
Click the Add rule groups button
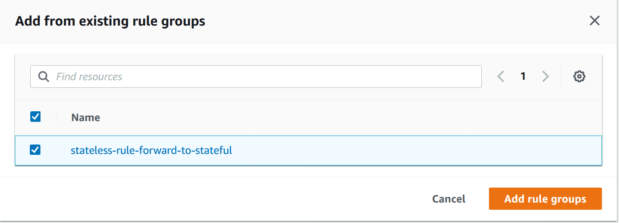(545, 199)
